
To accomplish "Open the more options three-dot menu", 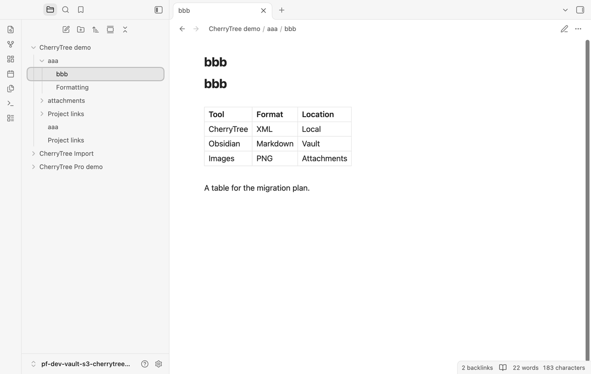I will [578, 29].
